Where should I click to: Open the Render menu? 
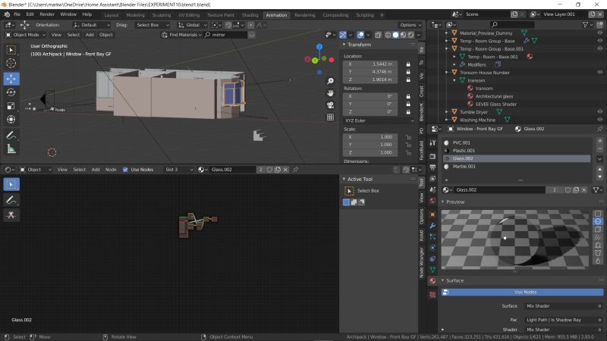(x=47, y=14)
